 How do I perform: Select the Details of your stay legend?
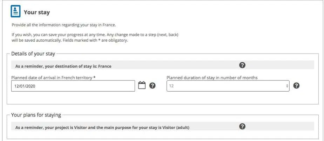[x=33, y=54]
